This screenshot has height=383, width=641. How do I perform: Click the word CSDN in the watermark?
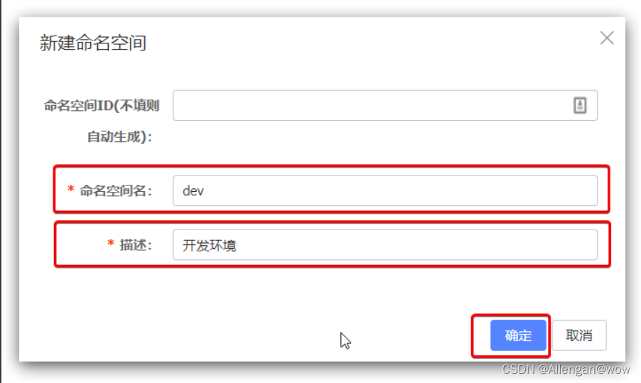pyautogui.click(x=518, y=369)
